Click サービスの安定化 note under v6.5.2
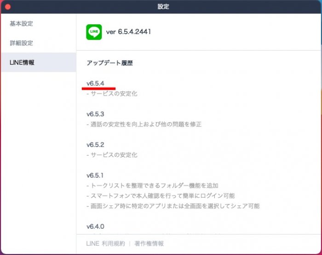 [112, 155]
